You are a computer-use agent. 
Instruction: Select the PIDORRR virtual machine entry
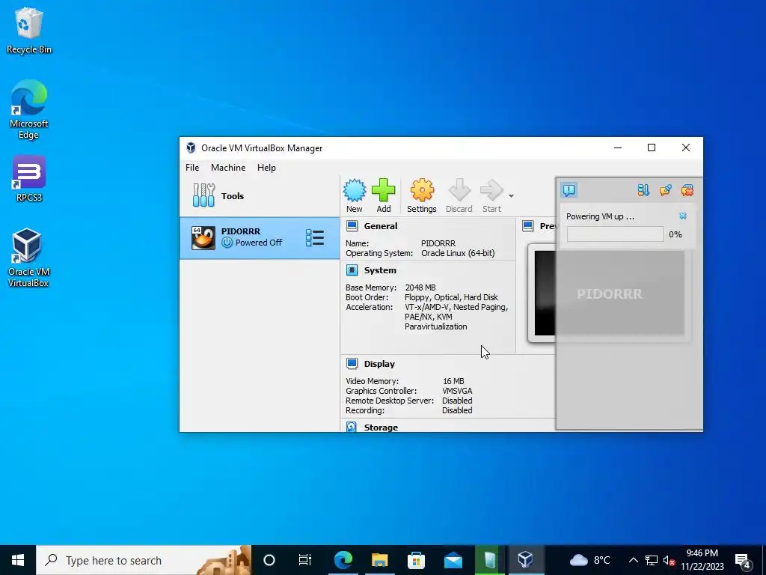point(260,238)
